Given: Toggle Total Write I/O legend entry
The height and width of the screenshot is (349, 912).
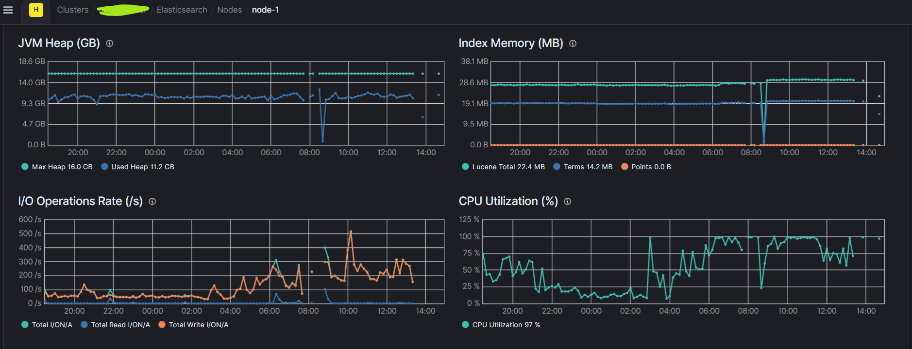Looking at the screenshot, I should click(193, 325).
